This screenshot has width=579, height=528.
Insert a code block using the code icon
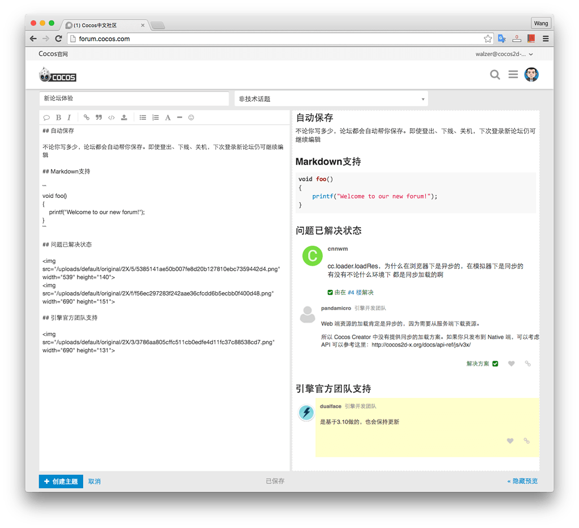[x=111, y=117]
